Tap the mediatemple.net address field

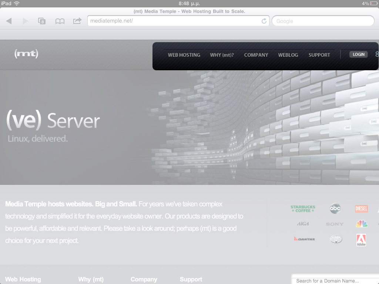174,21
